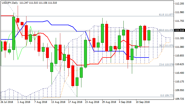This screenshot has width=185, height=105.
Task: Click the 10 Sep 2018 date label
Action: 142,102
